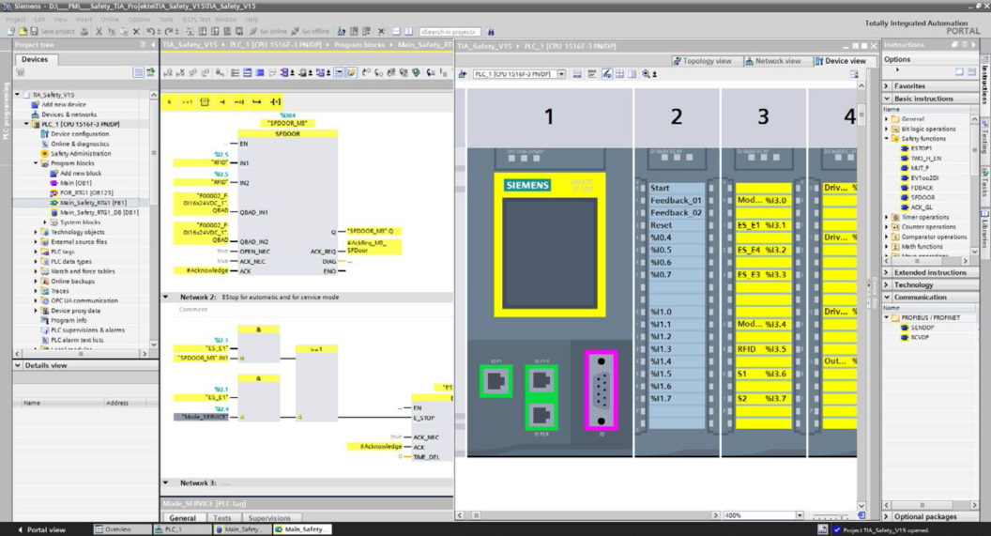Delete using the X toolbar icon
The height and width of the screenshot is (536, 991).
tap(136, 31)
